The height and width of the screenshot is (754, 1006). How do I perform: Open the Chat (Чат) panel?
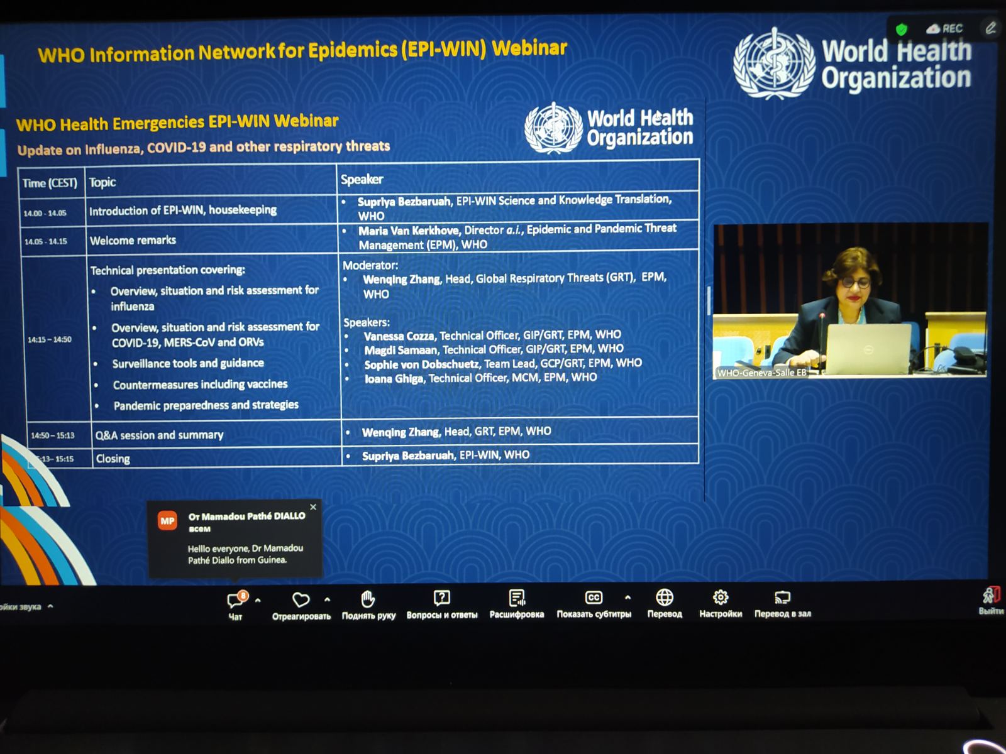pyautogui.click(x=236, y=601)
